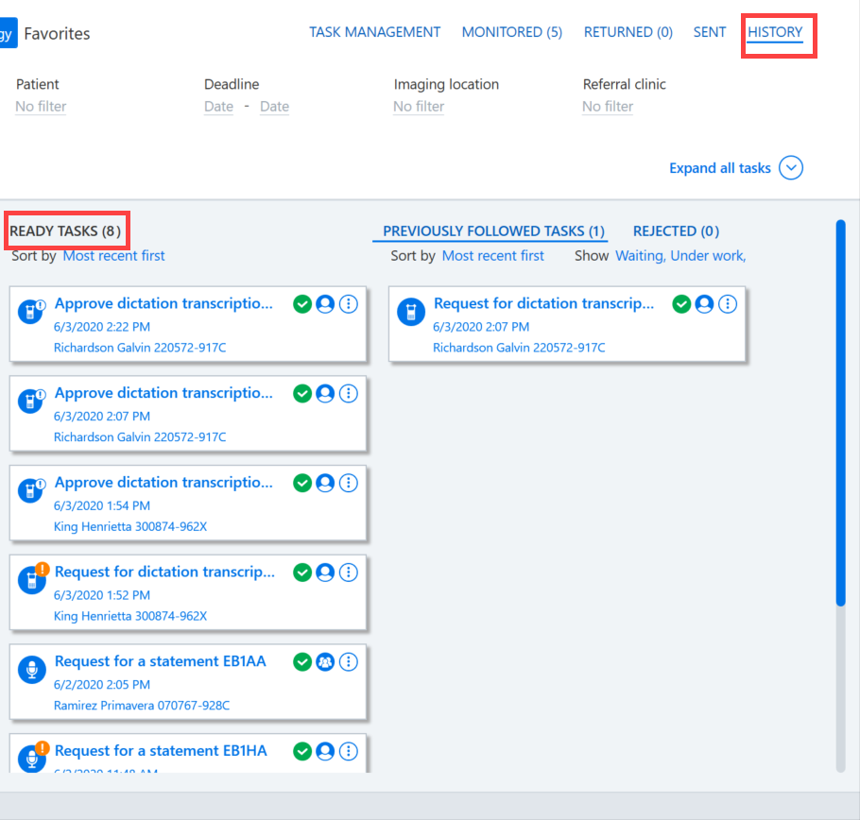Viewport: 860px width, 820px height.
Task: Open Request for a statement EB1AA
Action: (x=160, y=661)
